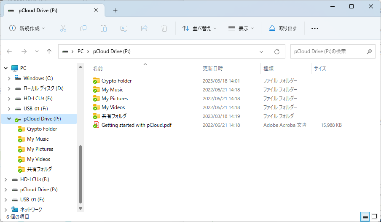Click the Delete trash can icon
The image size is (381, 222).
(164, 28)
